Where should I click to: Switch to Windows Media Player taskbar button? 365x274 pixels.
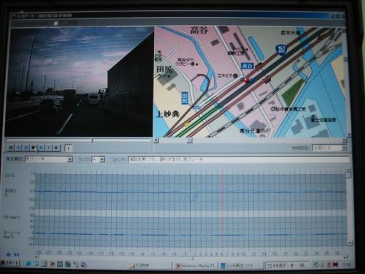tap(195, 265)
